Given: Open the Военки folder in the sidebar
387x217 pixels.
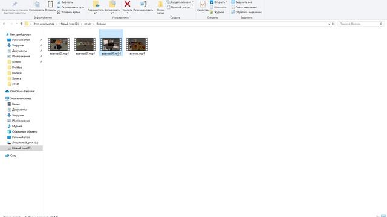Looking at the screenshot, I should 16,73.
